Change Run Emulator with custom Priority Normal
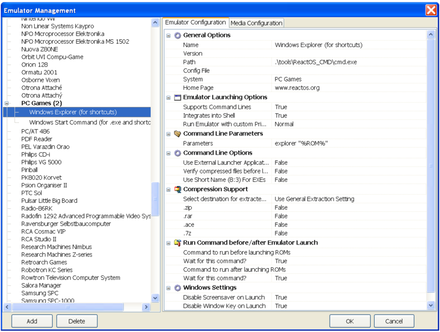This screenshot has height=332, width=440. pos(284,124)
